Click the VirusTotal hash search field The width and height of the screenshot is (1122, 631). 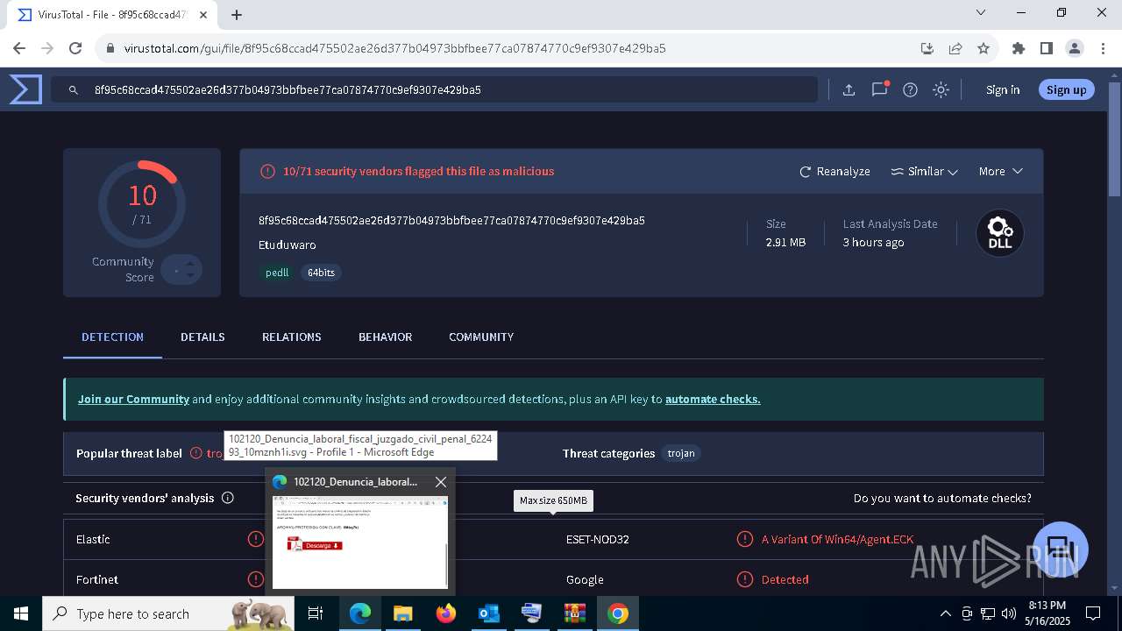pyautogui.click(x=434, y=89)
